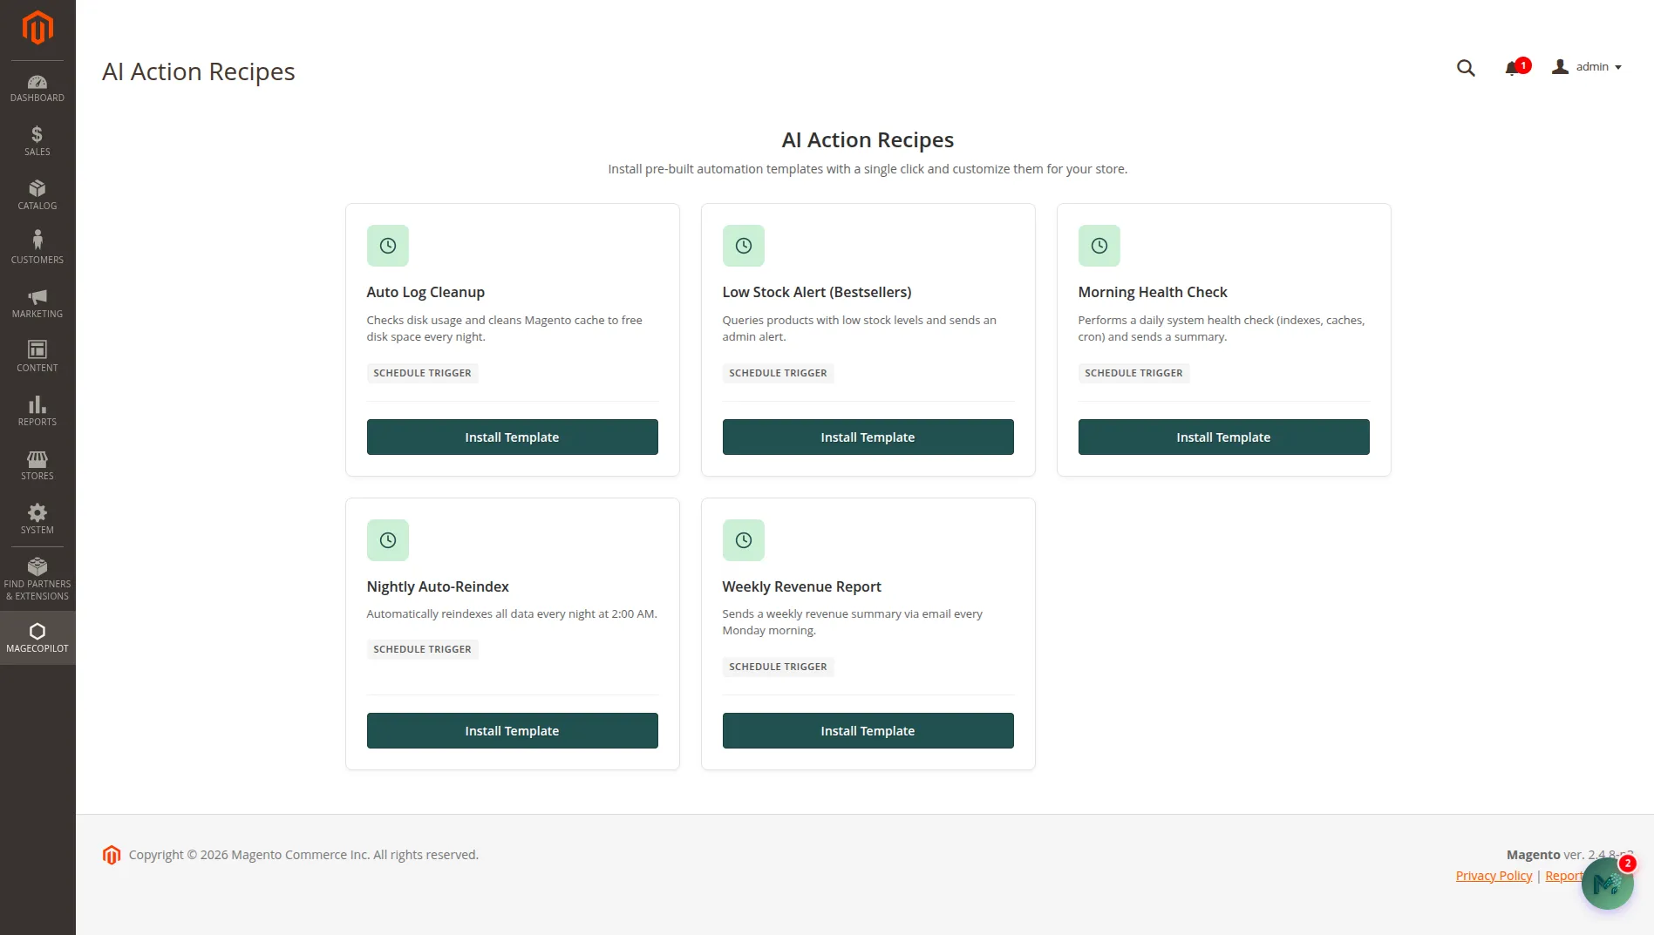Open the admin account dropdown
Screen dimensions: 1654x935
1587,67
